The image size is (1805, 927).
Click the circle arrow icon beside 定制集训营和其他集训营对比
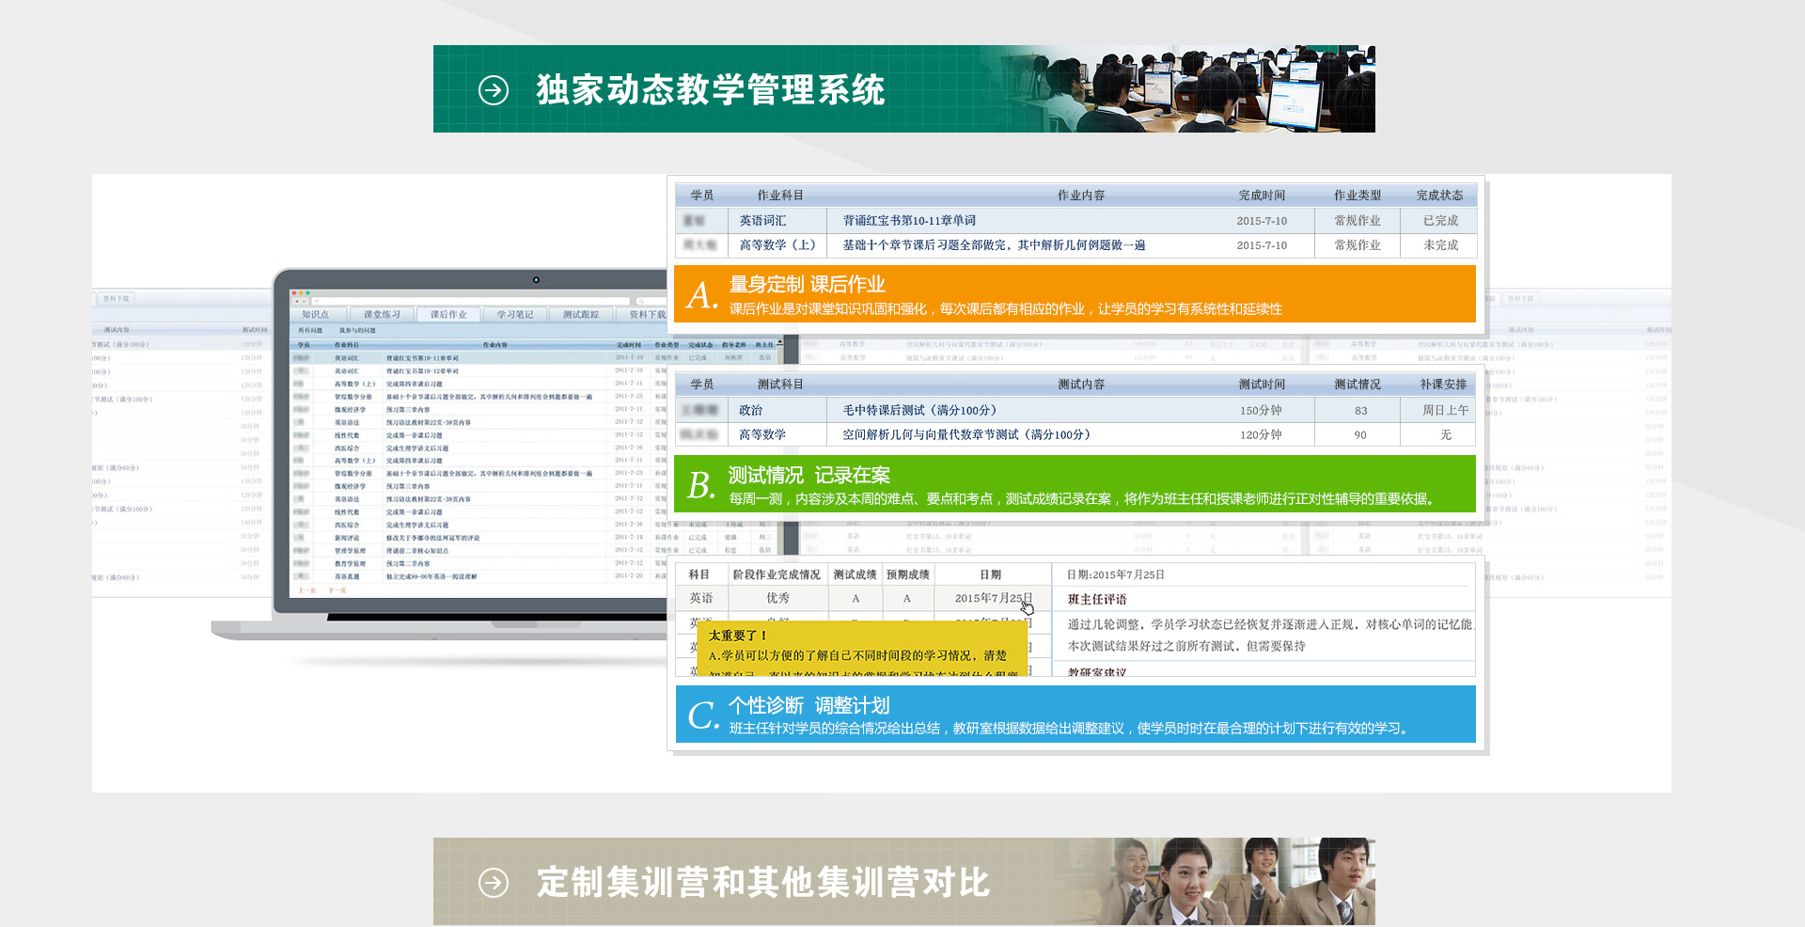click(x=494, y=883)
